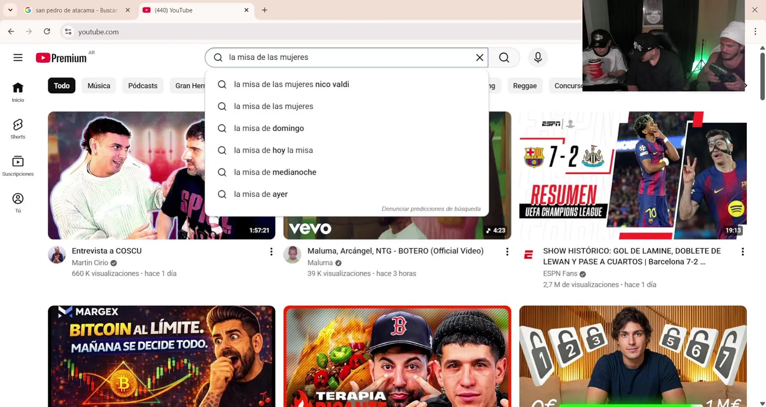Open Suscripciones in sidebar
This screenshot has width=766, height=407.
pos(18,166)
